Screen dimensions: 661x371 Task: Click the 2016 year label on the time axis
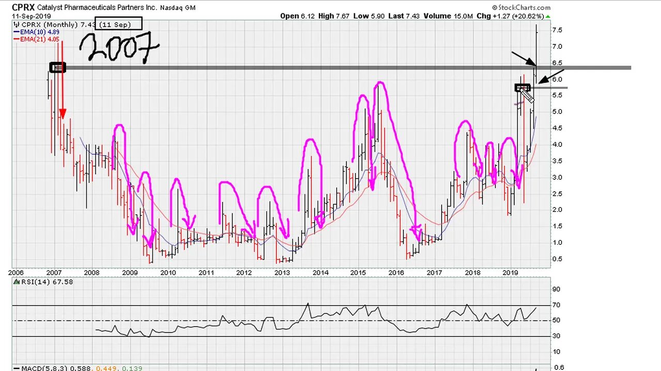(x=396, y=273)
